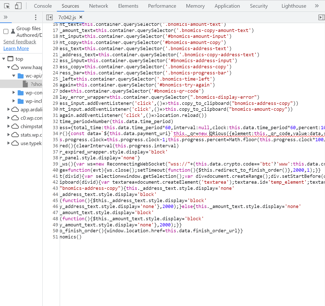Click the use.typek cloud icon
The width and height of the screenshot is (325, 306).
[x=15, y=143]
